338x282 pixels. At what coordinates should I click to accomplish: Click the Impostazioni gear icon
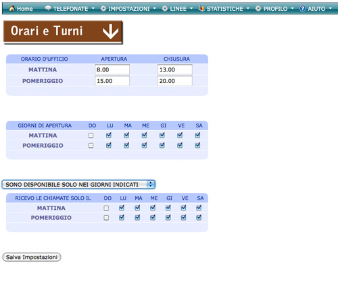[x=103, y=9]
